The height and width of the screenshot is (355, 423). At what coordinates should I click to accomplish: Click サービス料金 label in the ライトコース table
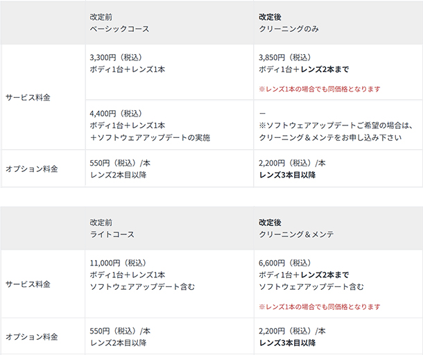[x=28, y=284]
